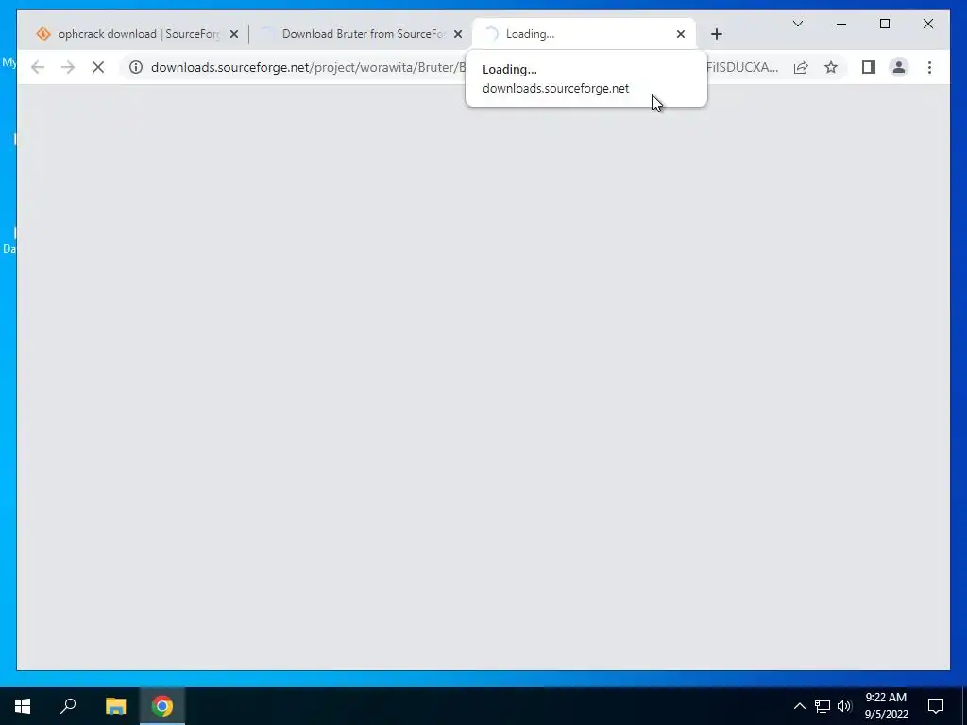Open a new tab
967x725 pixels.
pyautogui.click(x=716, y=34)
